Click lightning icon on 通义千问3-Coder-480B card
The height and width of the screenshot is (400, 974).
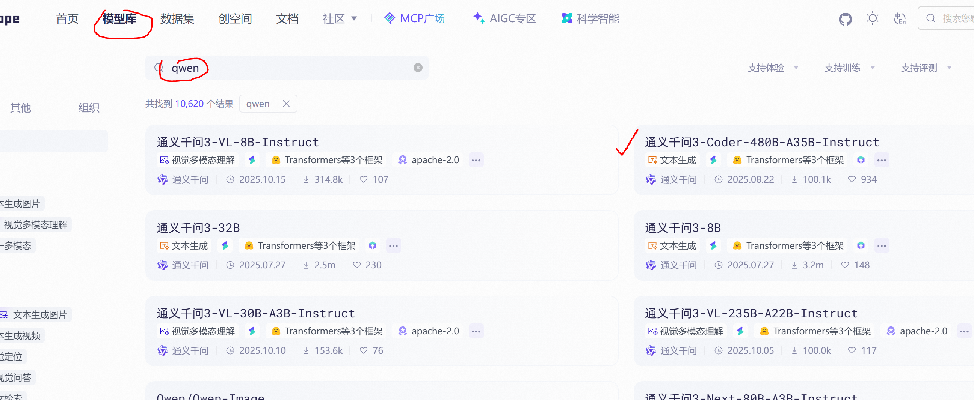click(x=713, y=160)
